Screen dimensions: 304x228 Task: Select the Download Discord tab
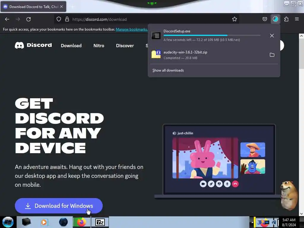tap(33, 7)
